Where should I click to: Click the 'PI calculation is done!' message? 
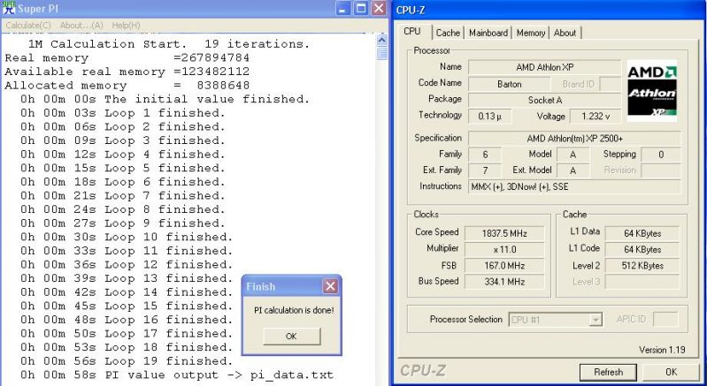294,310
